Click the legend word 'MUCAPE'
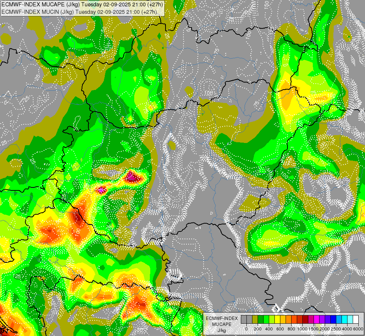Screen dimensions: 365x336 click(x=222, y=324)
